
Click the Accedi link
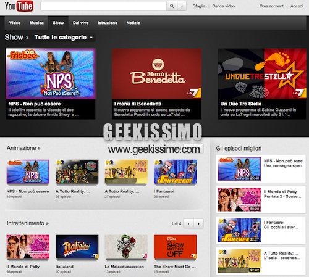297,6
